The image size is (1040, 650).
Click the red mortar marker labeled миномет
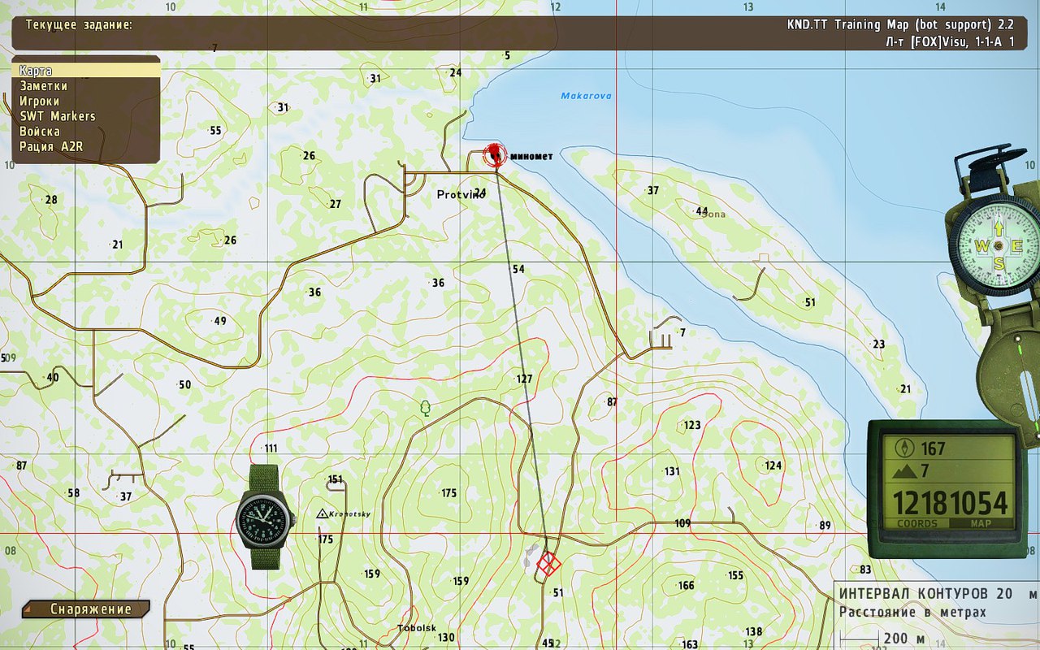493,155
